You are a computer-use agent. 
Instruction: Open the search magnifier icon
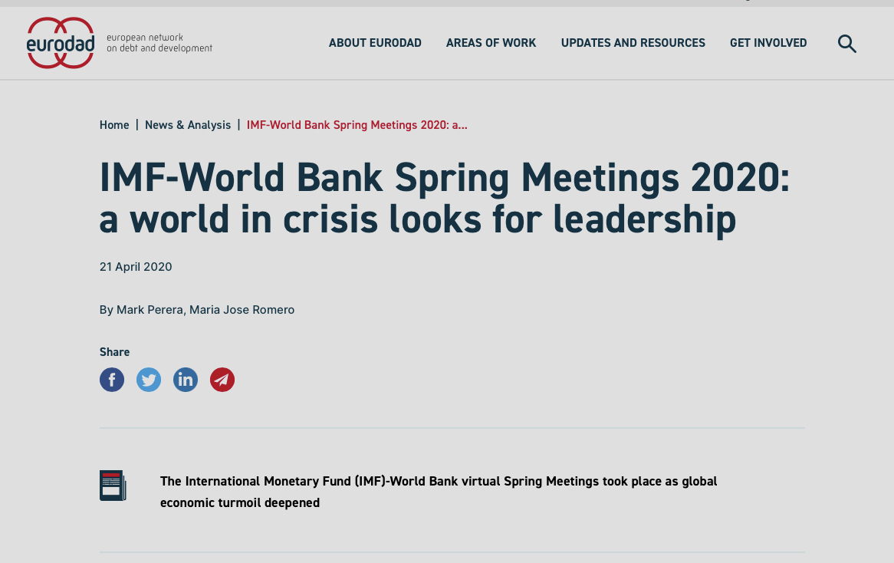pos(846,44)
